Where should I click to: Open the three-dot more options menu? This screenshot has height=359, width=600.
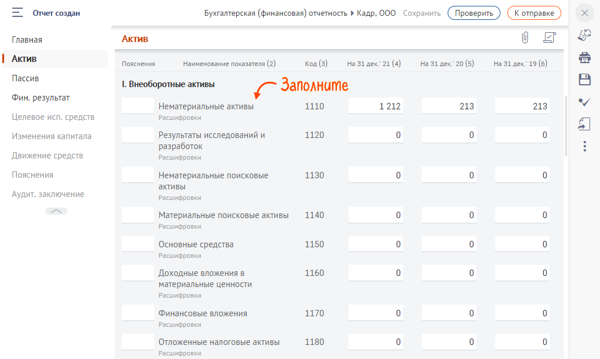[x=584, y=146]
